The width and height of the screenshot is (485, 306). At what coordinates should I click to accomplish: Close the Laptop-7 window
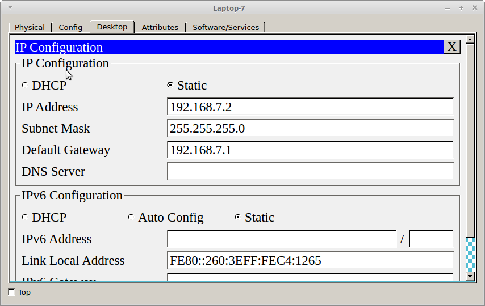[x=475, y=8]
